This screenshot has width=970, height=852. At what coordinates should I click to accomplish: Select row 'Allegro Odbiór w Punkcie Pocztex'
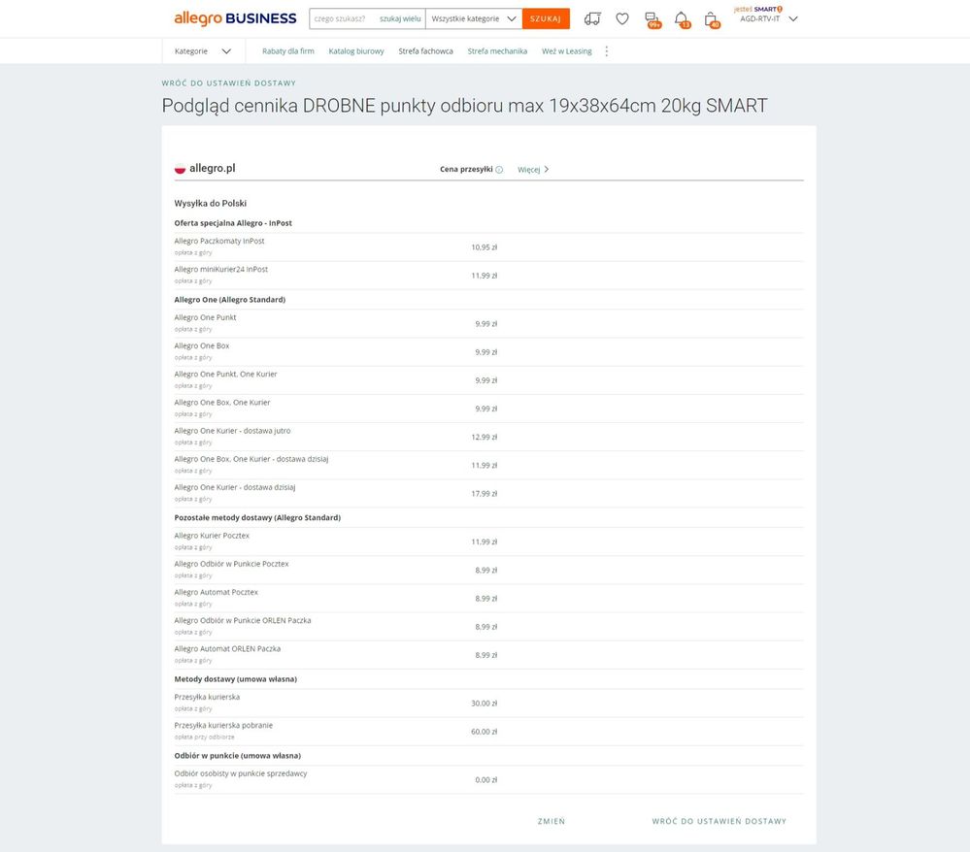pos(488,571)
